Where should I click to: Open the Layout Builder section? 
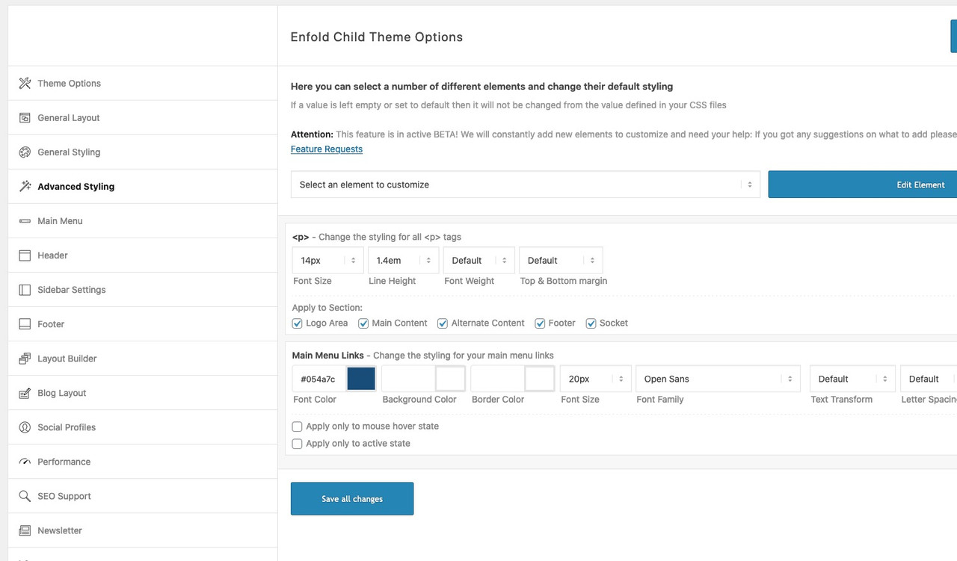tap(143, 358)
